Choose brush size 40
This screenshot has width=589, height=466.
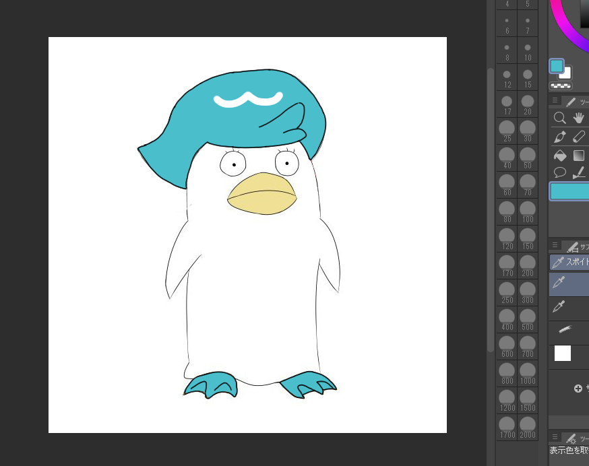pos(507,158)
